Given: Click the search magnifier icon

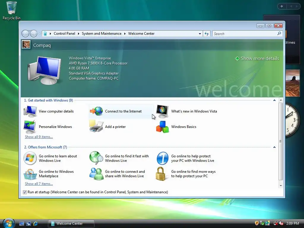Looking at the screenshot, I should pos(279,34).
